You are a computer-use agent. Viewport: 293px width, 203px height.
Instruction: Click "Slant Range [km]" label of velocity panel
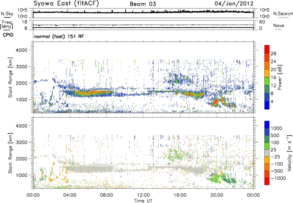(x=10, y=153)
